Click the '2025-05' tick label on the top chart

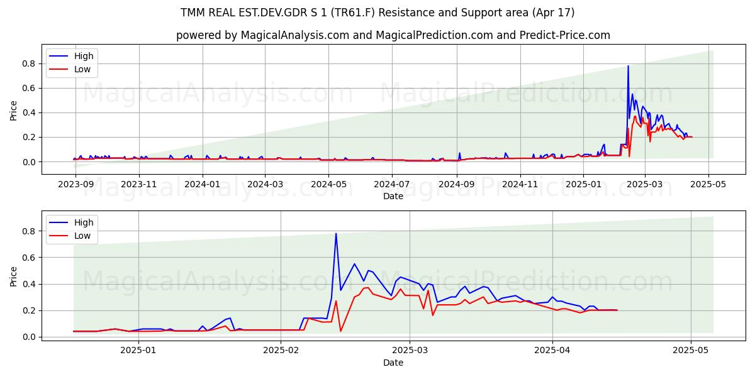[x=708, y=184]
